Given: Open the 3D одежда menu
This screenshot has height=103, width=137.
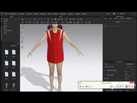Looking at the screenshot, I should coord(22,14).
